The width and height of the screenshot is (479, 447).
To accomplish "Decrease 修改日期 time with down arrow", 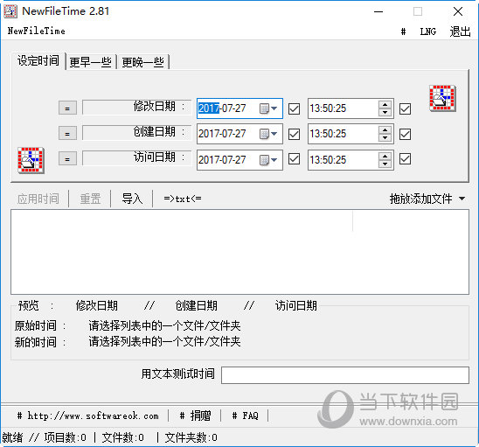I will pyautogui.click(x=385, y=112).
